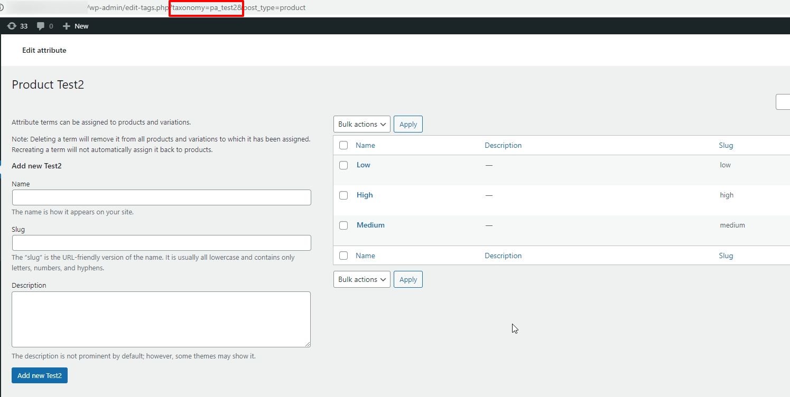Click the top Apply button

(408, 124)
